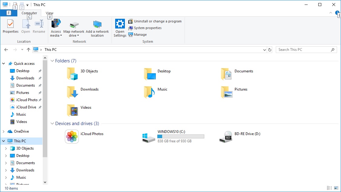Open the File tab menu

8,13
